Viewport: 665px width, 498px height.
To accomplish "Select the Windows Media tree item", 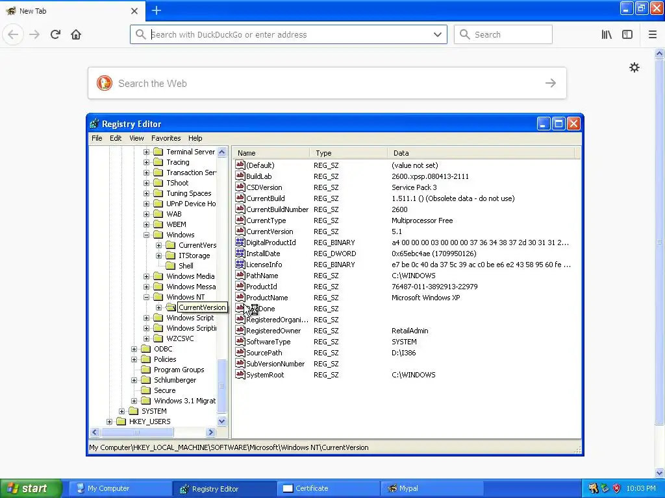I will tap(190, 276).
